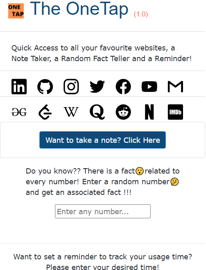206x270 pixels.
Task: Open Gmail using the M icon
Action: coord(175,87)
